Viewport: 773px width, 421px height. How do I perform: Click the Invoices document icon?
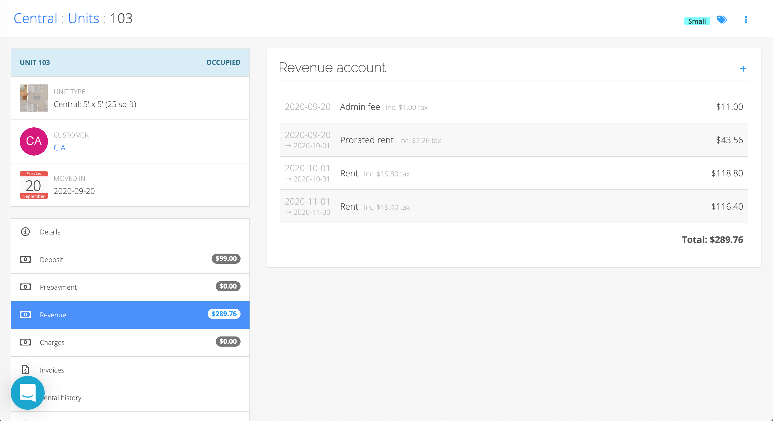[x=25, y=370]
